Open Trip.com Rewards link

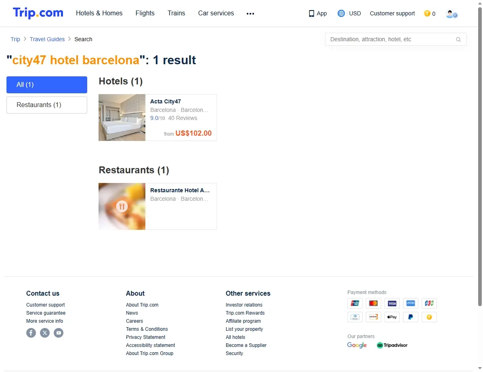tap(245, 313)
